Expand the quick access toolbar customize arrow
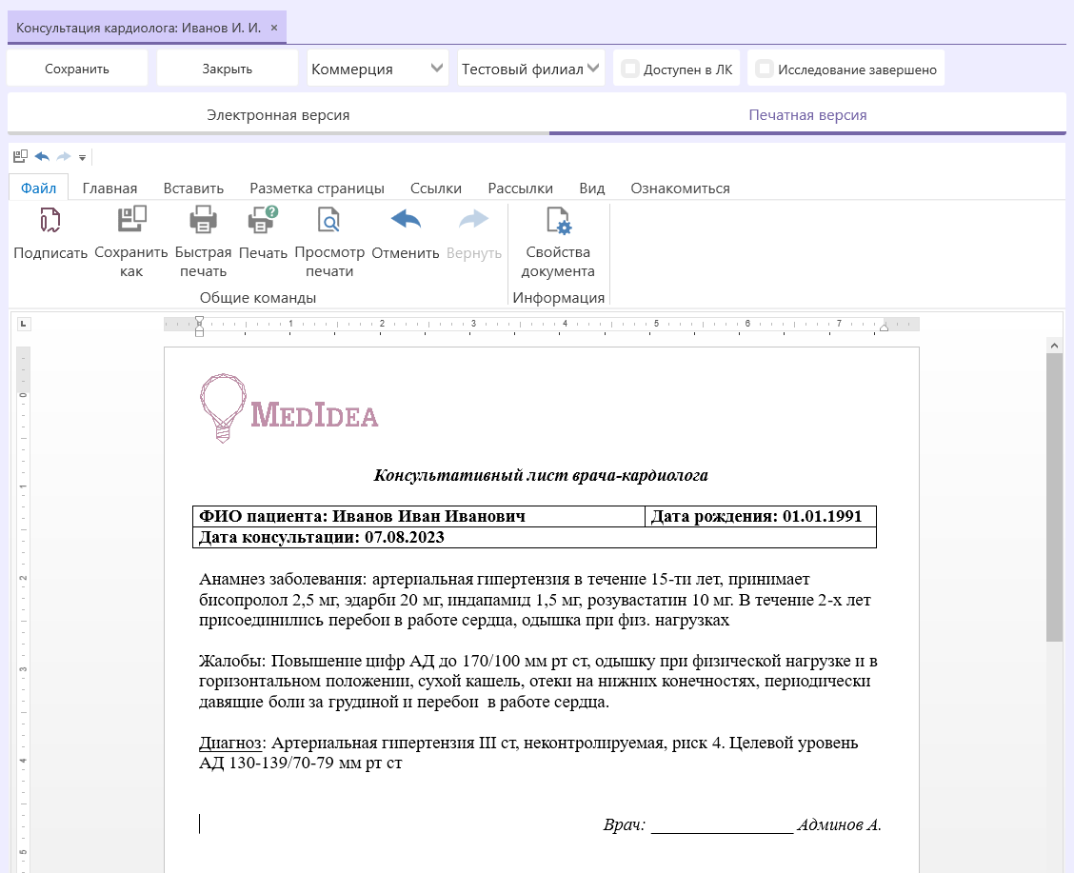Viewport: 1074px width, 873px height. coord(82,157)
